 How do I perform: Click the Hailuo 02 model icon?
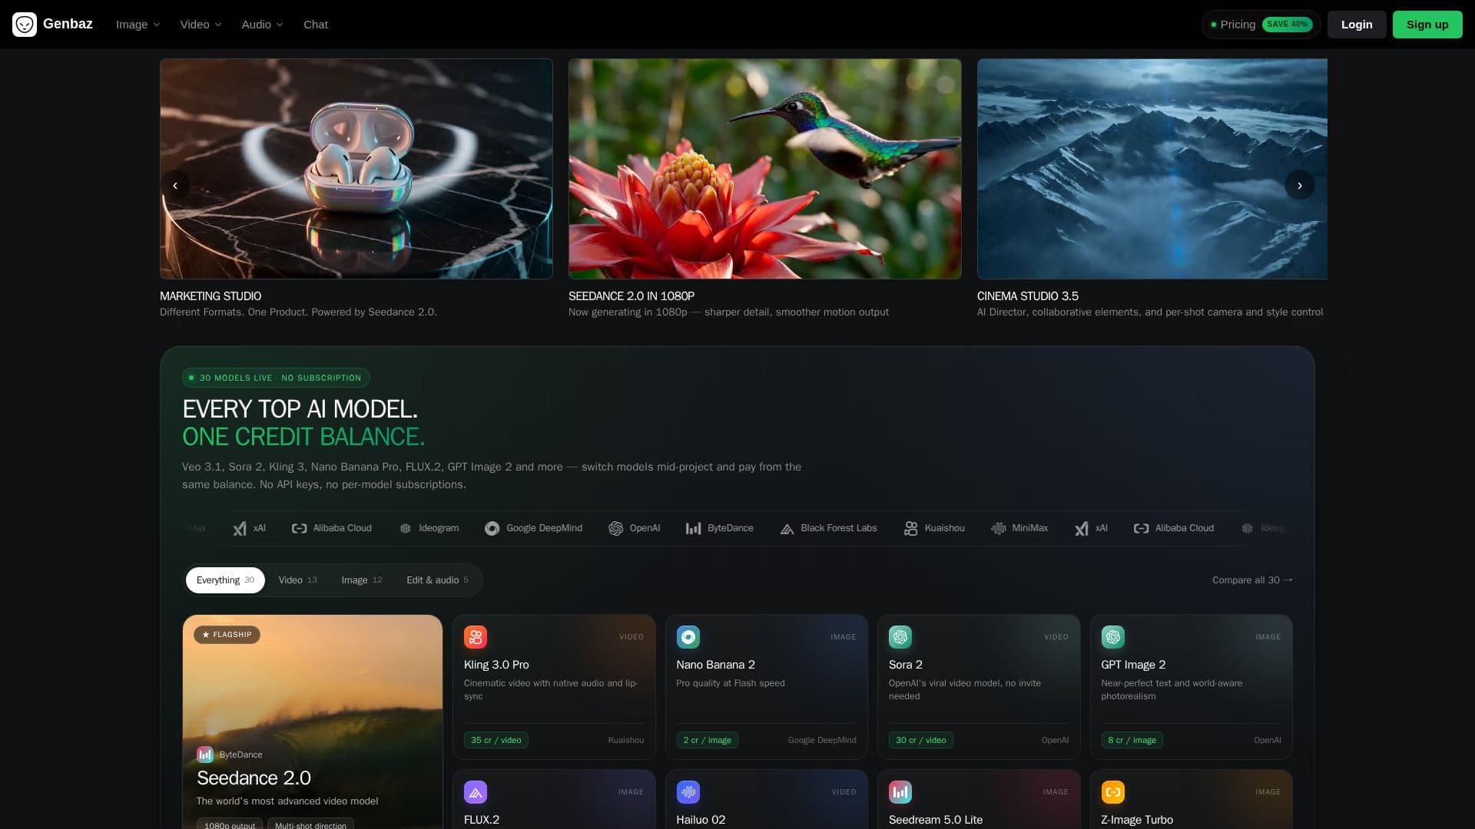[x=688, y=792]
